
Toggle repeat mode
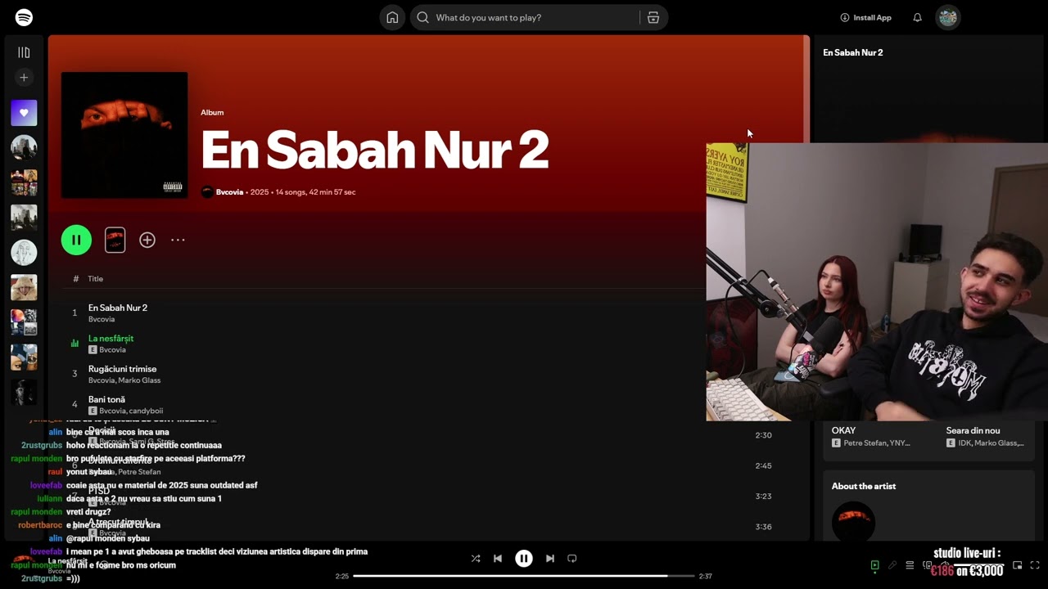[572, 559]
